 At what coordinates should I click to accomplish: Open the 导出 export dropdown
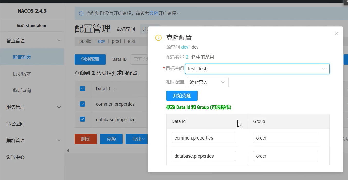pyautogui.click(x=138, y=139)
